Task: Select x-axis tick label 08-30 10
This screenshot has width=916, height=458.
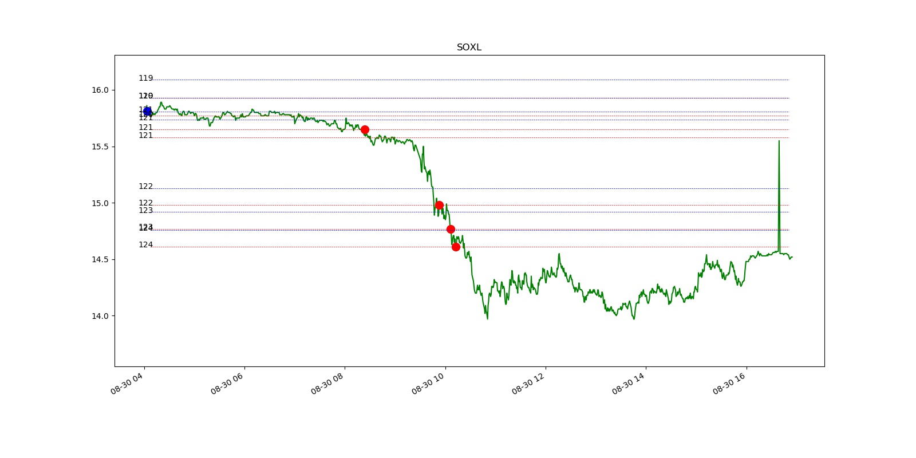Action: click(x=428, y=384)
